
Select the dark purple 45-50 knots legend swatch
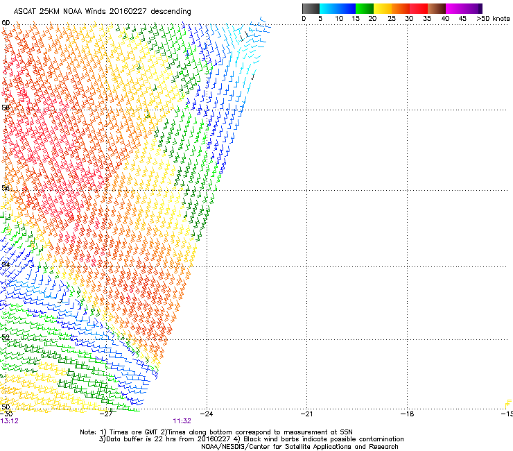473,8
